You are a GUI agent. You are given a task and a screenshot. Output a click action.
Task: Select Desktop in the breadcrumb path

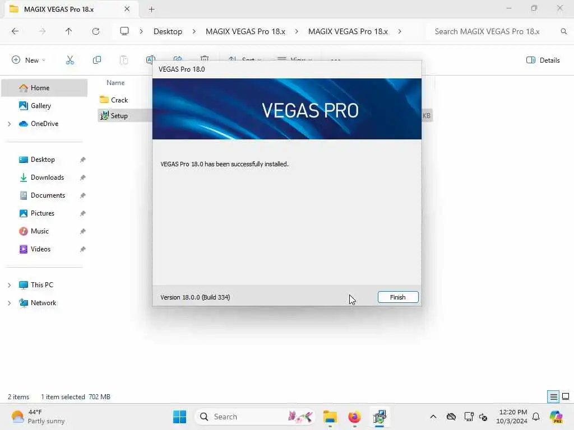(x=168, y=31)
